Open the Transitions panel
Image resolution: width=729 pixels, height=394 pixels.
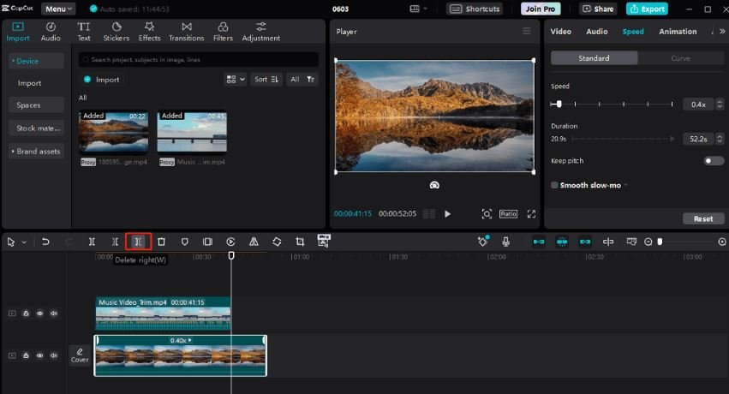[x=186, y=32]
